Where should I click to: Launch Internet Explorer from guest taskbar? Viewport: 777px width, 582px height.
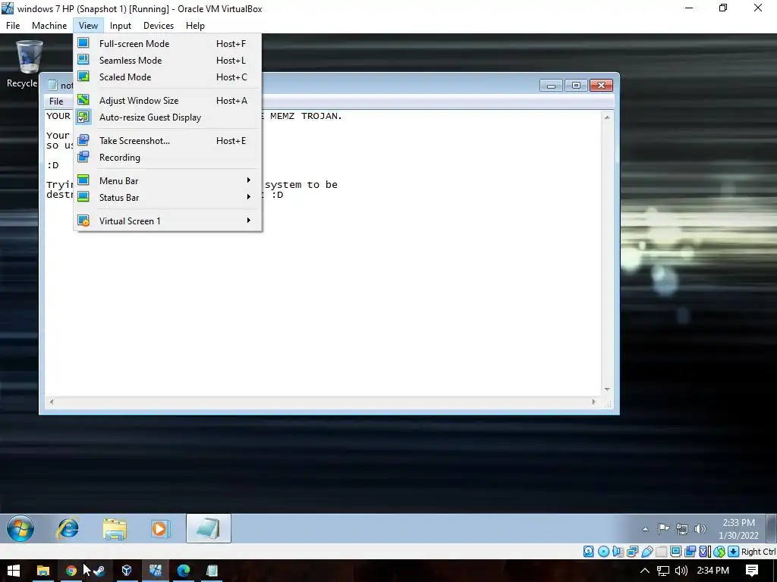click(68, 528)
